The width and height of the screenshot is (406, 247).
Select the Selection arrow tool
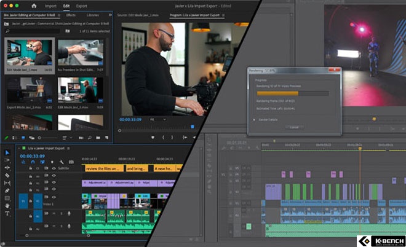(7, 152)
